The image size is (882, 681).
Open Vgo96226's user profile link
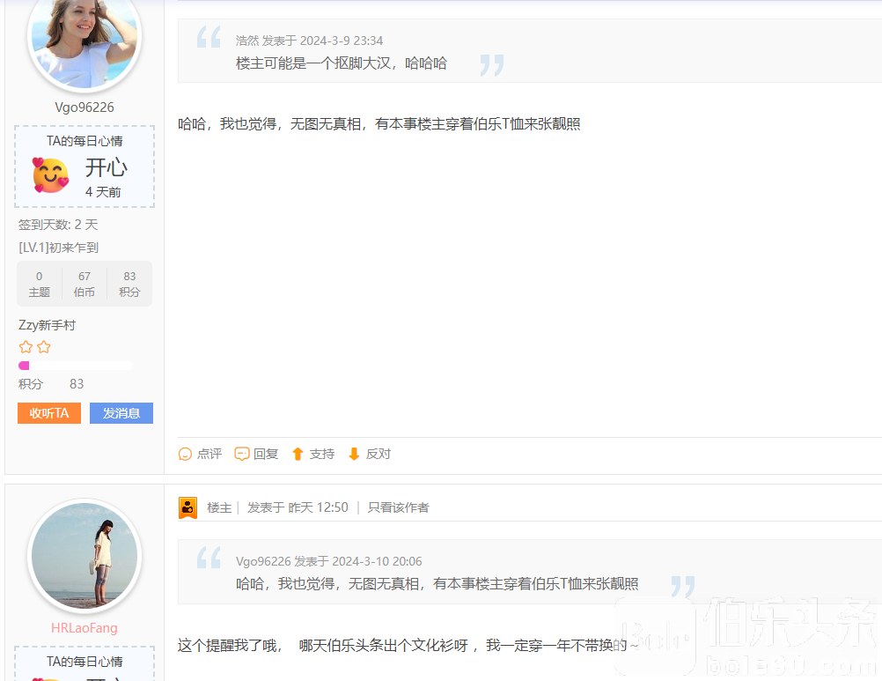point(84,107)
